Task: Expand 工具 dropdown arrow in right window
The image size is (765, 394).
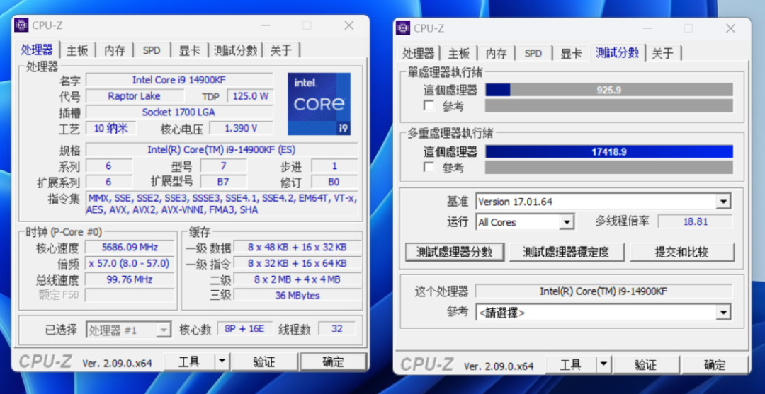Action: pos(604,364)
